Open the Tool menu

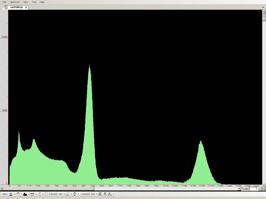[34, 2]
